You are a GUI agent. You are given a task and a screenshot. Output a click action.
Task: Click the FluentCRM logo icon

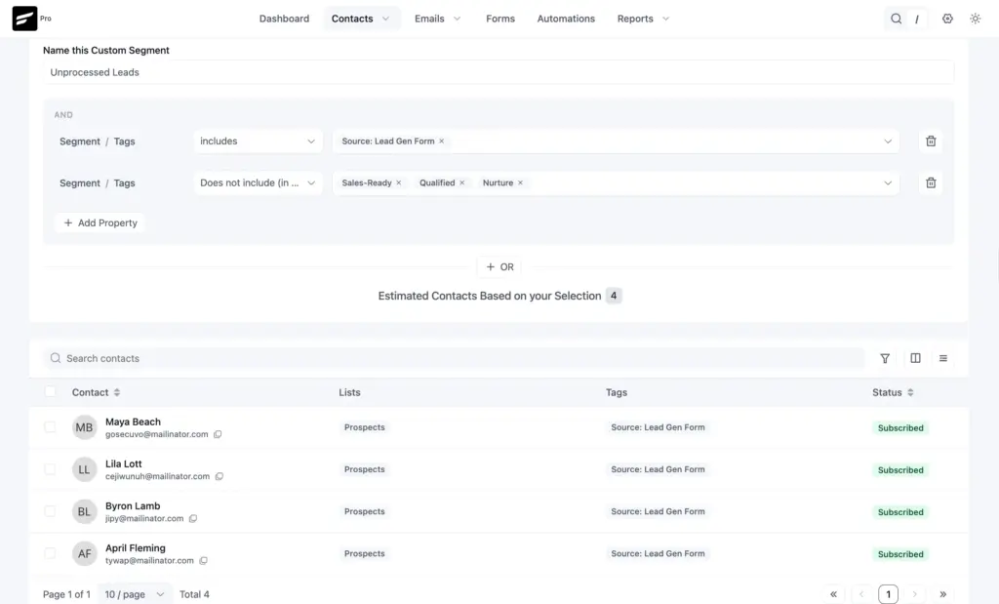click(24, 19)
